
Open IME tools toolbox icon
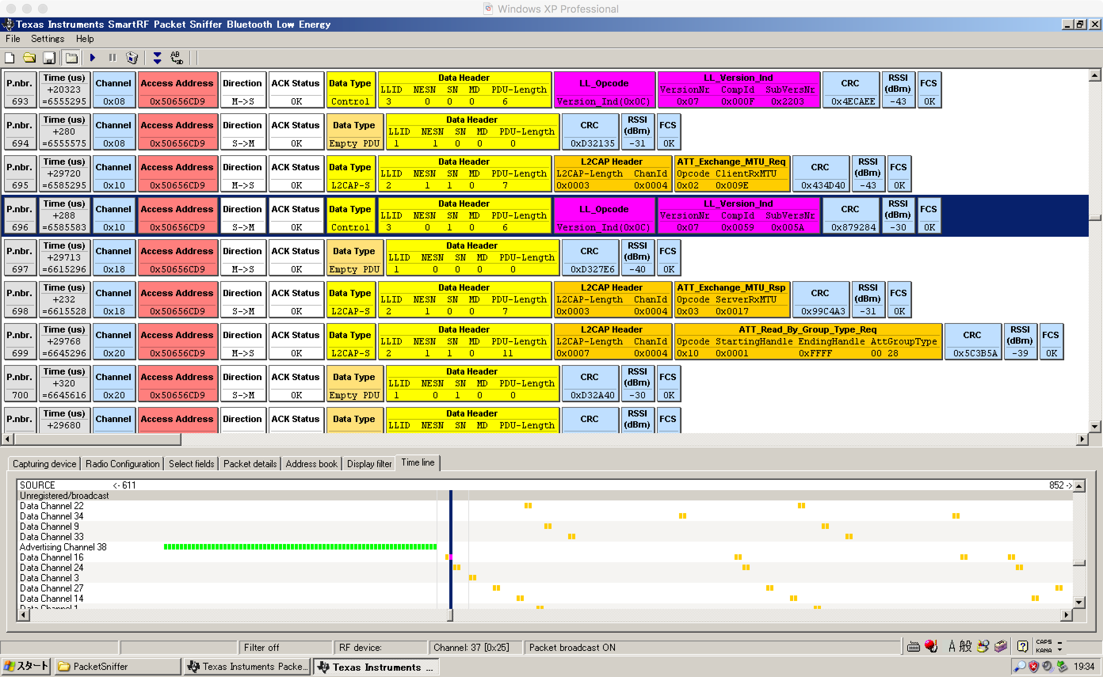click(1001, 646)
